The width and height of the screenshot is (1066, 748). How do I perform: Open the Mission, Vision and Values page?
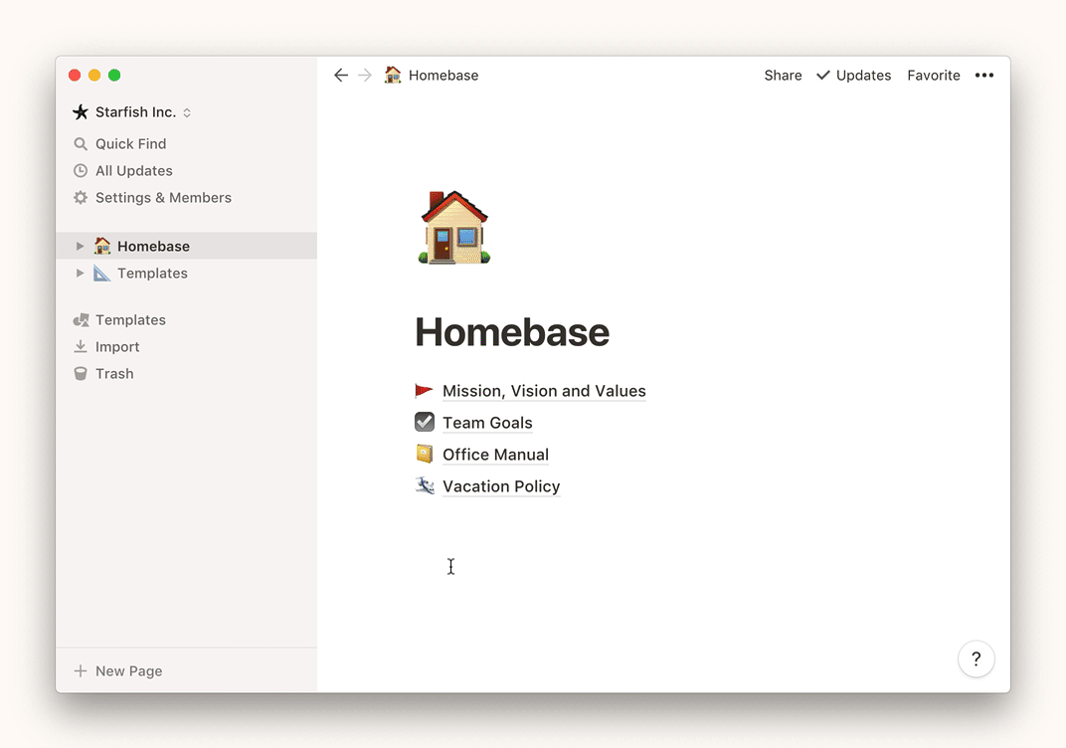point(543,391)
